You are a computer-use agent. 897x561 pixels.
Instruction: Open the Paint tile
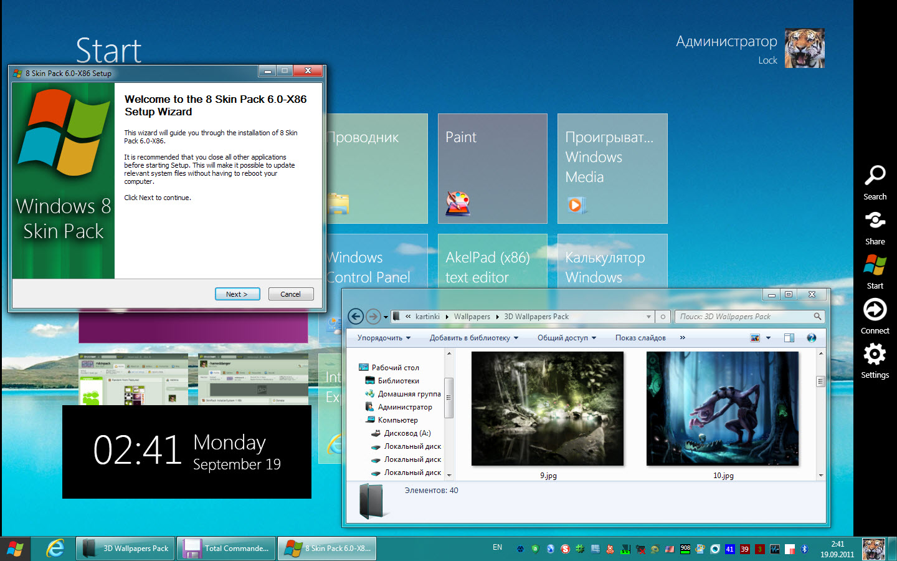[x=493, y=168]
